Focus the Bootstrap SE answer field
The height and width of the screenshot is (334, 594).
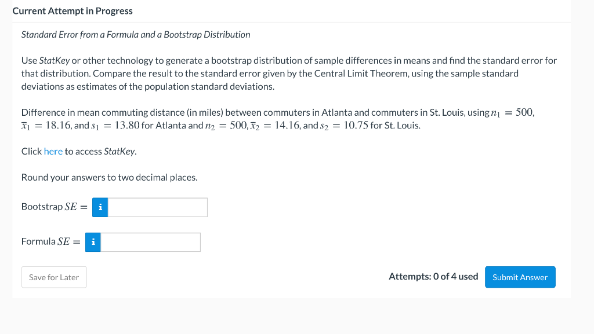point(158,207)
